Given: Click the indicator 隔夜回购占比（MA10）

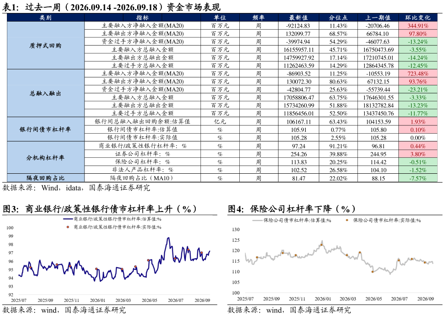Looking at the screenshot, I should (142, 178).
